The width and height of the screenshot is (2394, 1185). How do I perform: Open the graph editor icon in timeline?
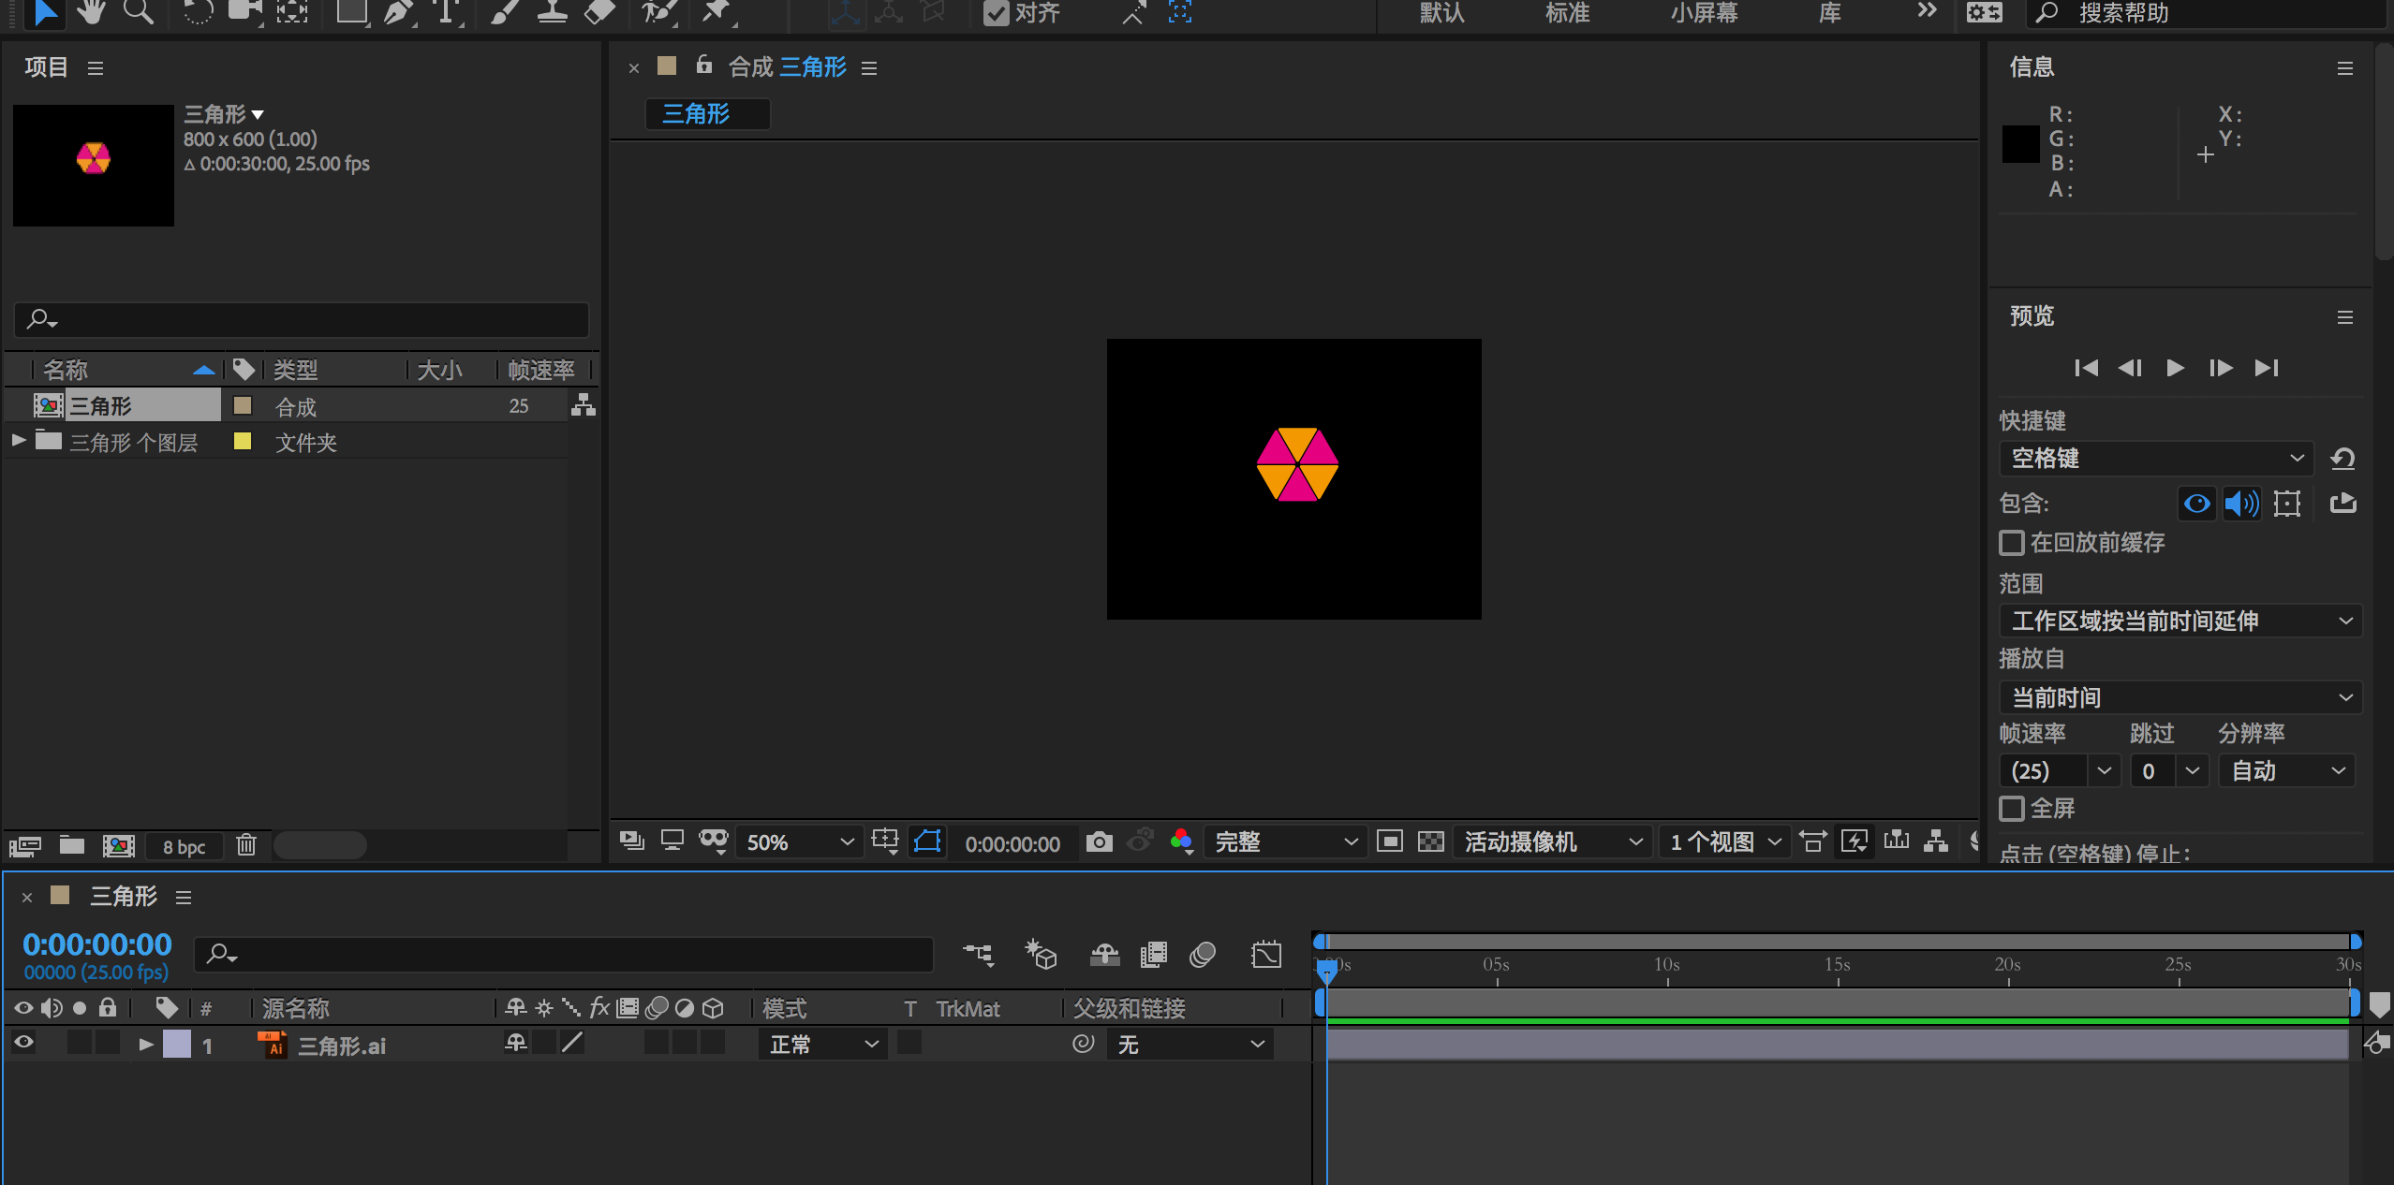1265,955
